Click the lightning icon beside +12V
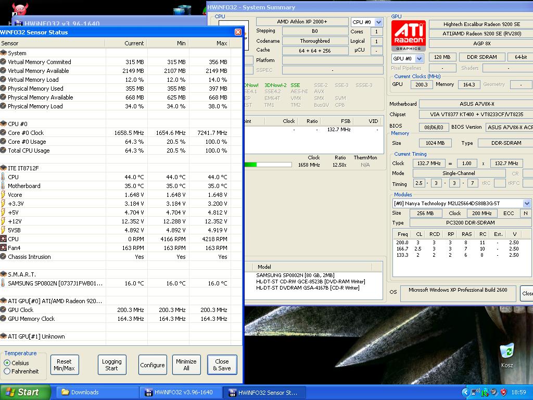Viewport: 533px width, 400px height. coord(3,221)
